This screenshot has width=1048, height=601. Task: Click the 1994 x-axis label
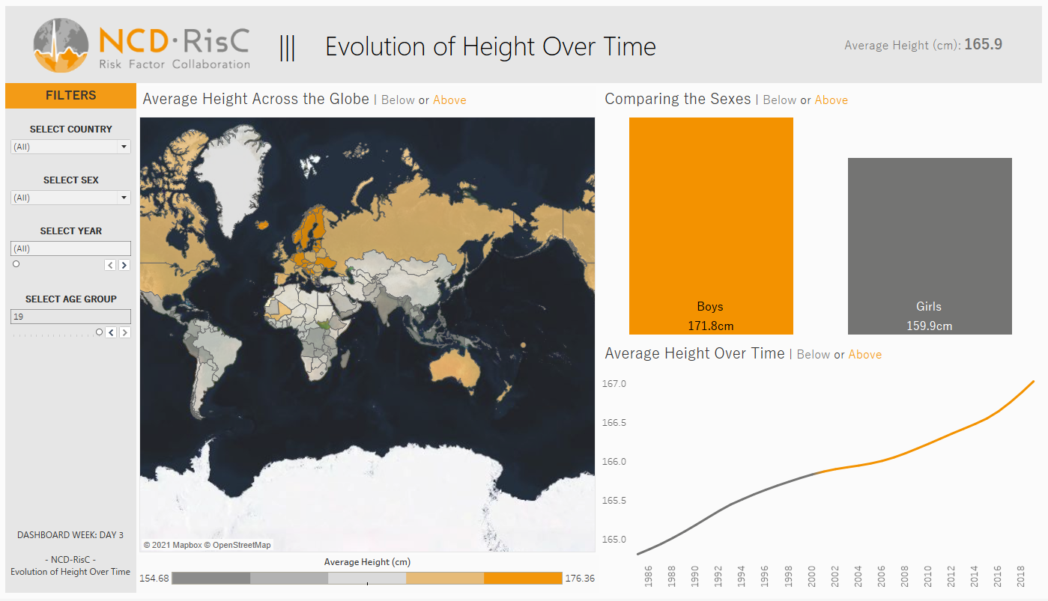point(741,577)
